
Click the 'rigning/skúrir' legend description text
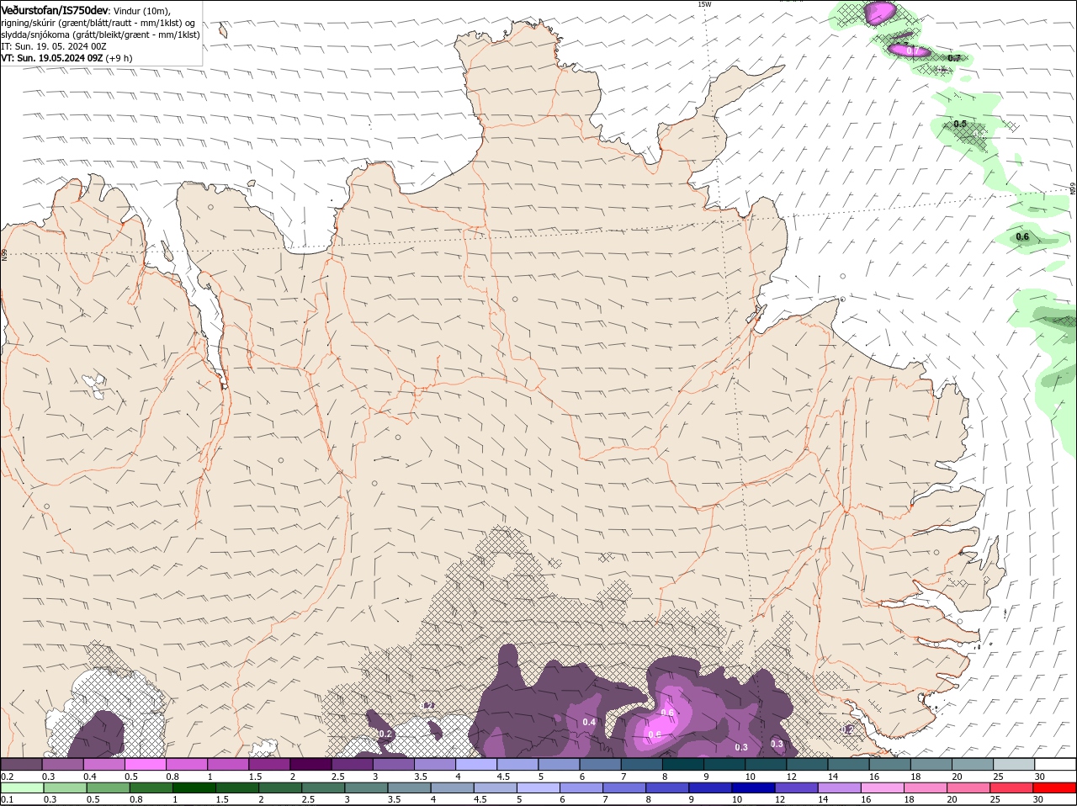(x=28, y=23)
